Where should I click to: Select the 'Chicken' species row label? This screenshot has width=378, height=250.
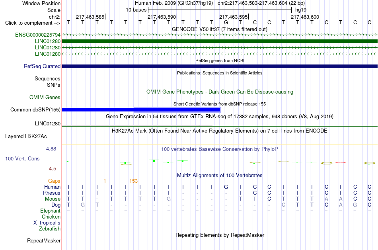coord(51,217)
